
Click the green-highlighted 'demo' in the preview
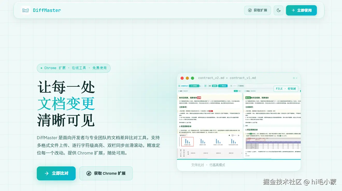click(248, 98)
